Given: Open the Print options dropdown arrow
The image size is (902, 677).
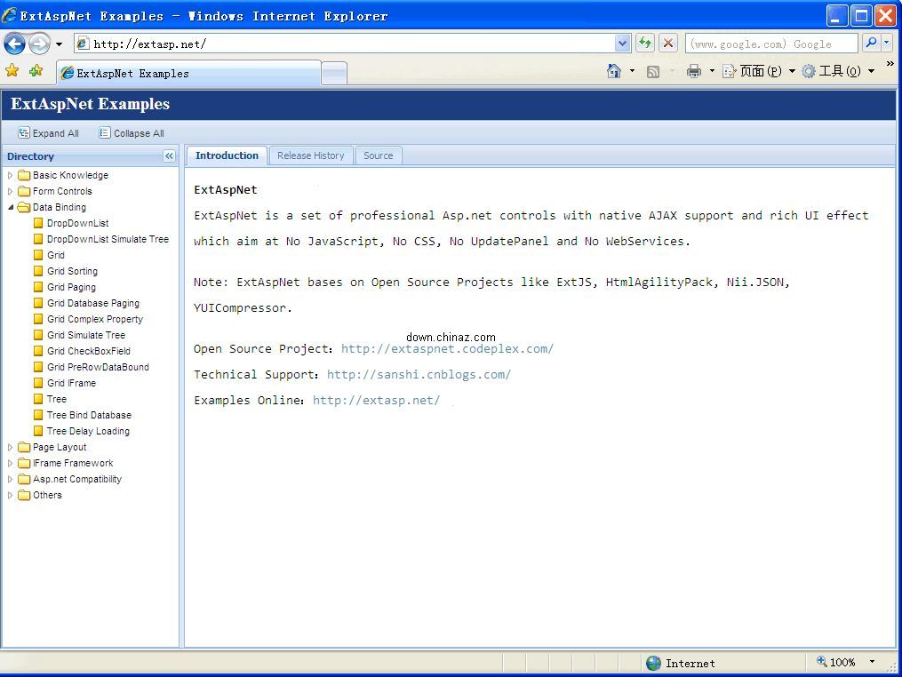Looking at the screenshot, I should tap(712, 71).
